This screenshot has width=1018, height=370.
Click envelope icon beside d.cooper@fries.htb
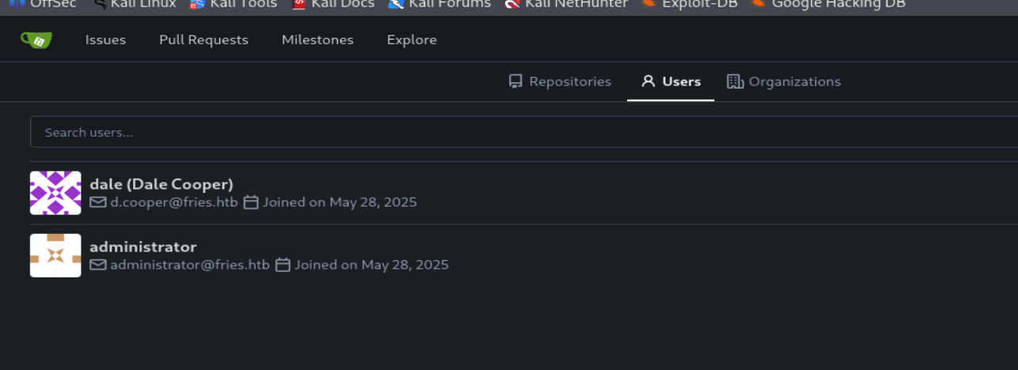[x=98, y=202]
